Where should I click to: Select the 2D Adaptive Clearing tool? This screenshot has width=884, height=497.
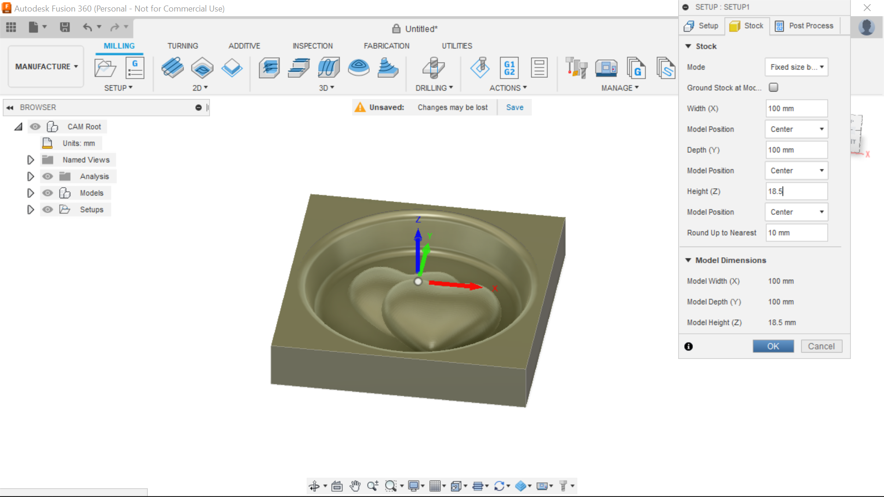click(x=173, y=68)
